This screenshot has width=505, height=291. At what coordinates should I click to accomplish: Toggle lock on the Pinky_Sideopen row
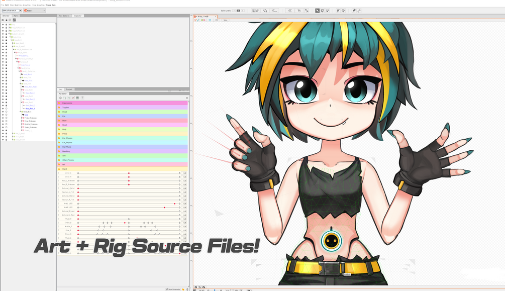click(x=7, y=118)
